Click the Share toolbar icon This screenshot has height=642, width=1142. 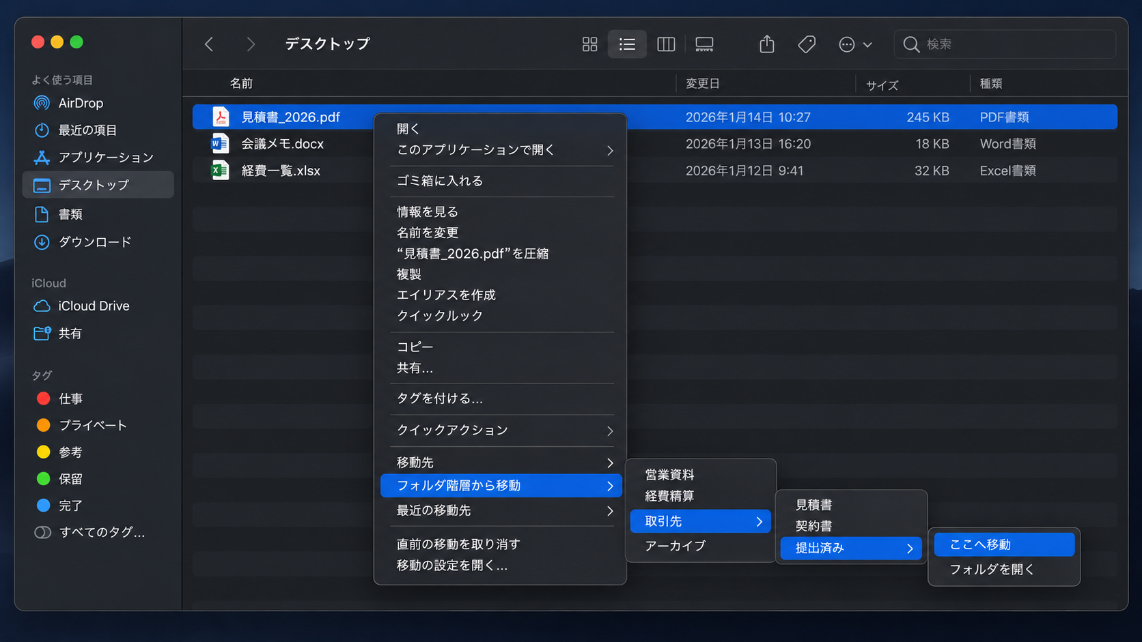click(767, 44)
